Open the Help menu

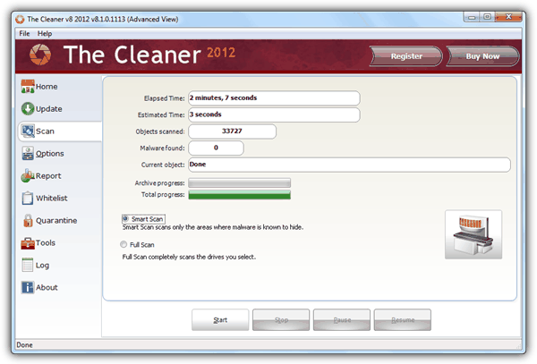click(x=45, y=33)
